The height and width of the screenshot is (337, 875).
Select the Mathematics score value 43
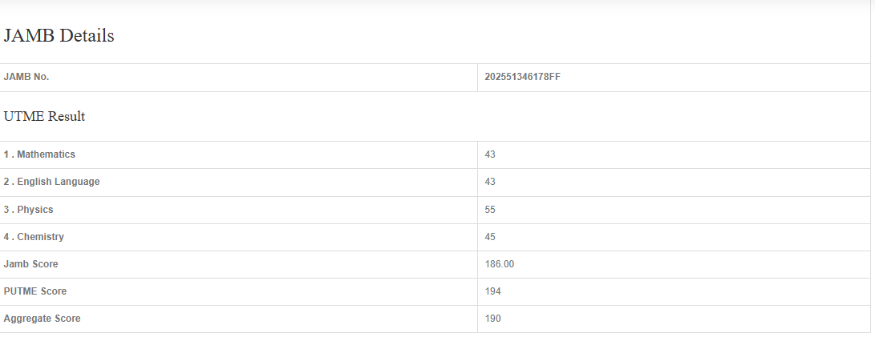pyautogui.click(x=490, y=154)
